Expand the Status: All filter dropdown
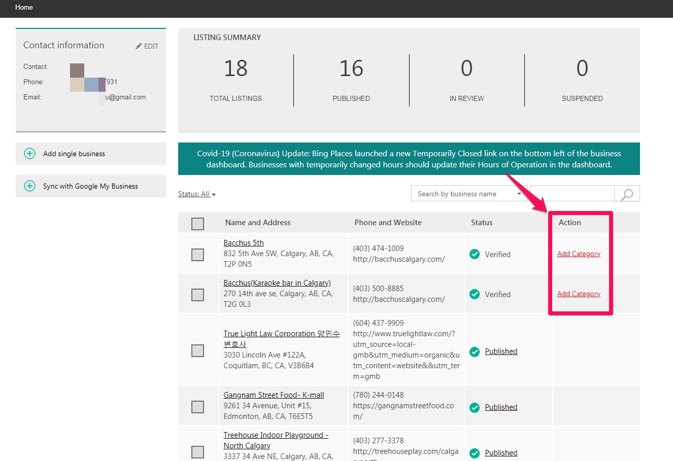 [x=197, y=194]
